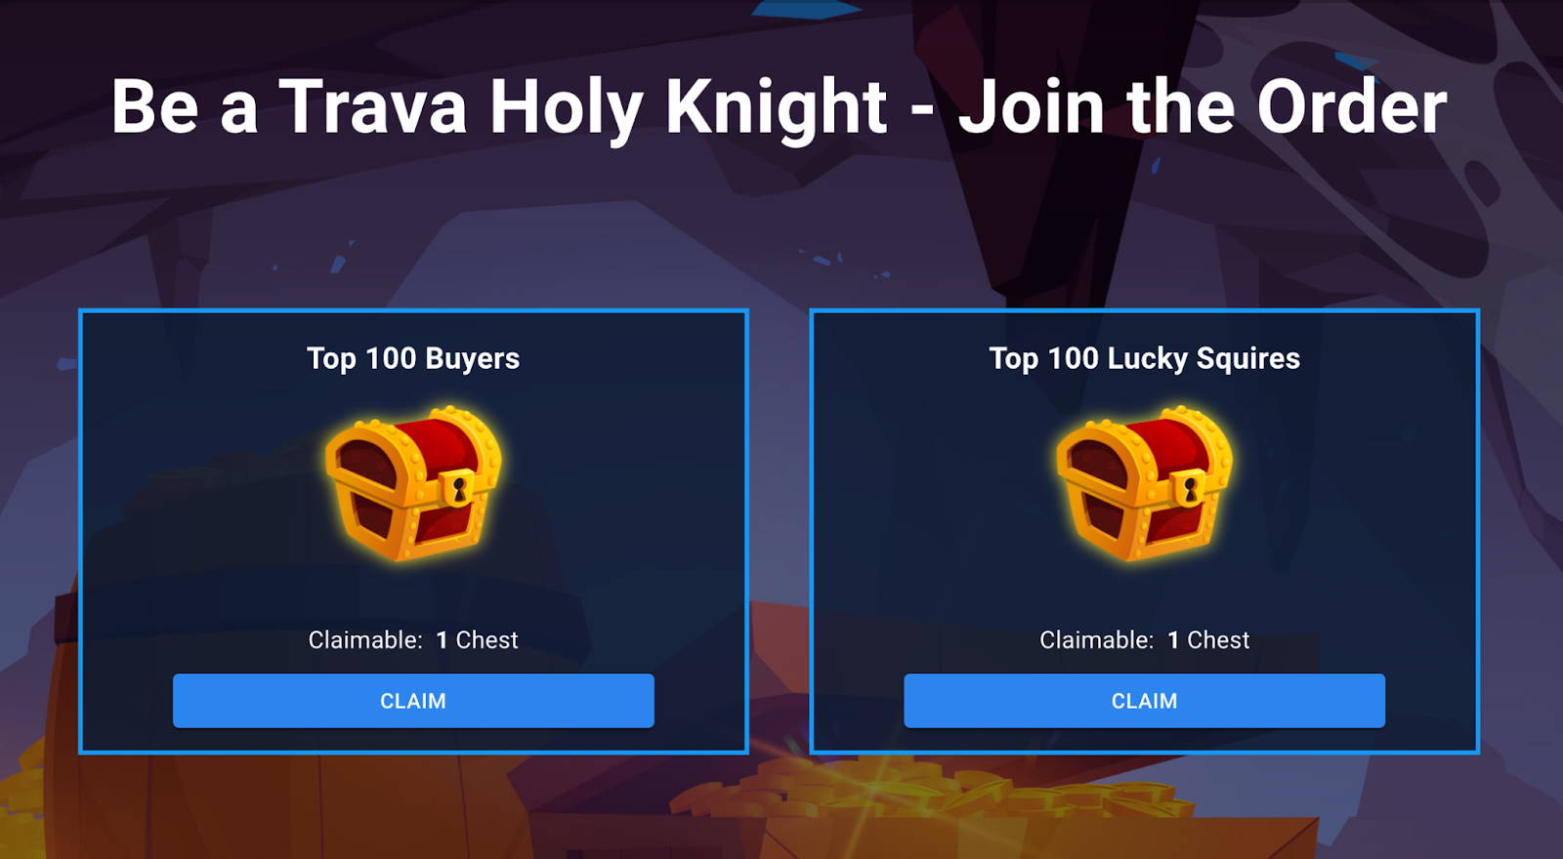The image size is (1563, 859).
Task: Click the Top 100 Buyers heading
Action: point(413,358)
